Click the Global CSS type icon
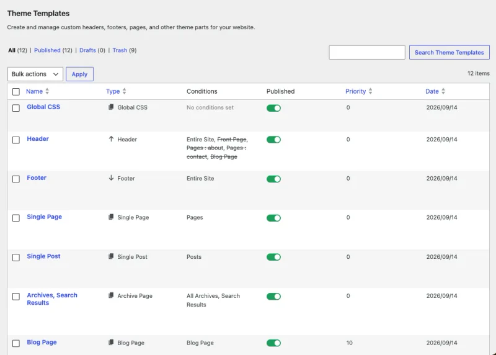This screenshot has height=355, width=496. (x=111, y=107)
